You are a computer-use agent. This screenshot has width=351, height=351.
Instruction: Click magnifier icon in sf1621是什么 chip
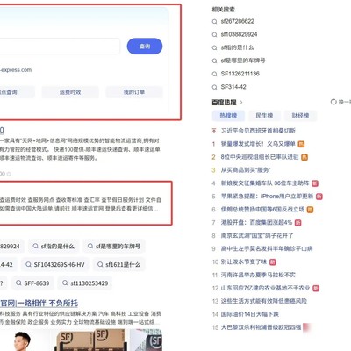click(x=100, y=265)
